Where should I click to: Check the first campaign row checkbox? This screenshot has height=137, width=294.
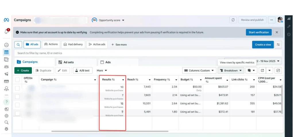click(18, 88)
